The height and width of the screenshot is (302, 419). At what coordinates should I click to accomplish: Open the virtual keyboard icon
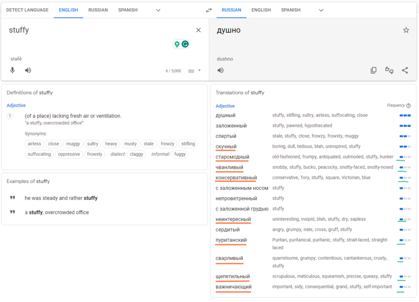tap(191, 71)
